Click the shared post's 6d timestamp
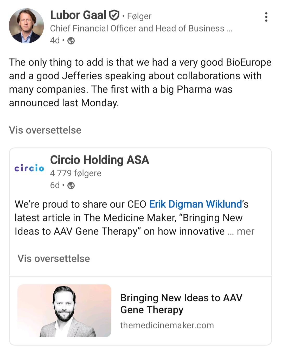The width and height of the screenshot is (281, 351). coord(55,185)
